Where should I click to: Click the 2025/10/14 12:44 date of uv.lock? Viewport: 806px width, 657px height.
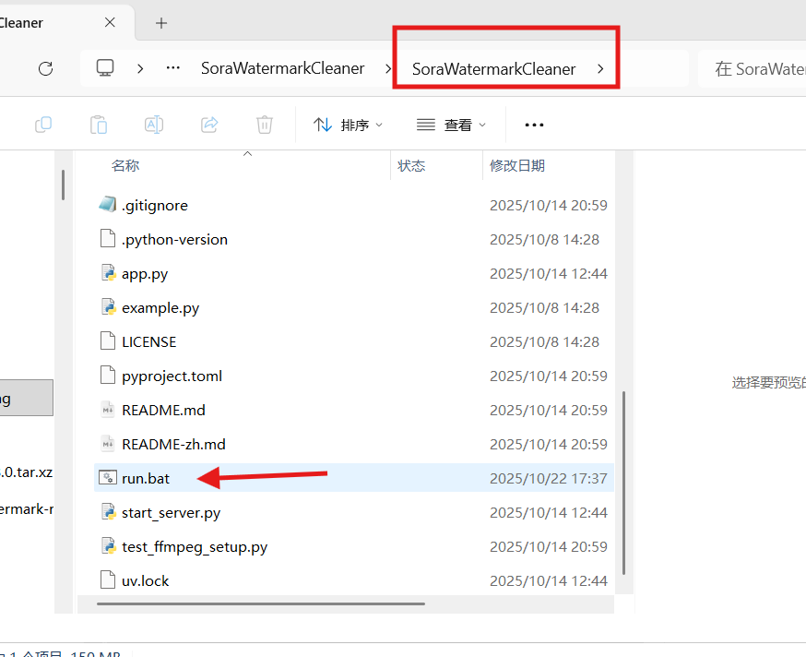tap(549, 580)
